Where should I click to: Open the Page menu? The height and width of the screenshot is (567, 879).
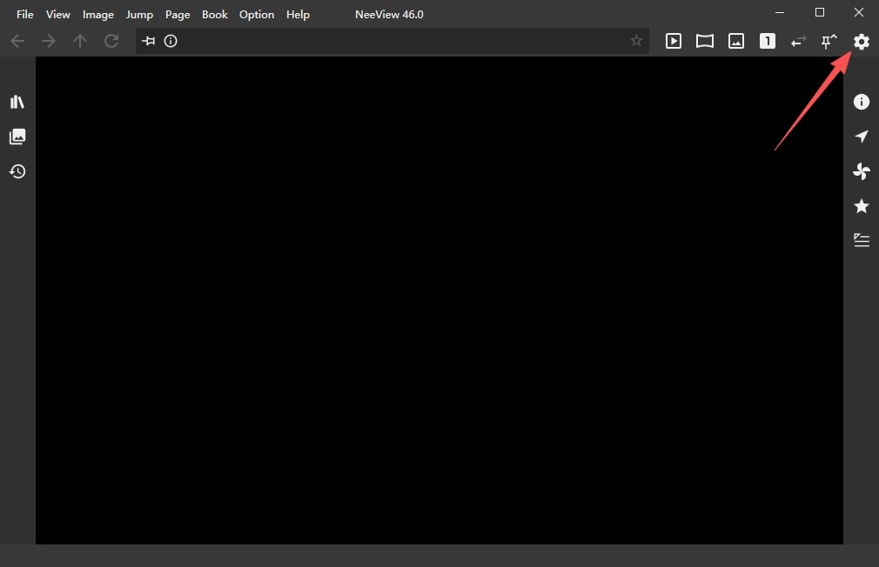(x=178, y=15)
